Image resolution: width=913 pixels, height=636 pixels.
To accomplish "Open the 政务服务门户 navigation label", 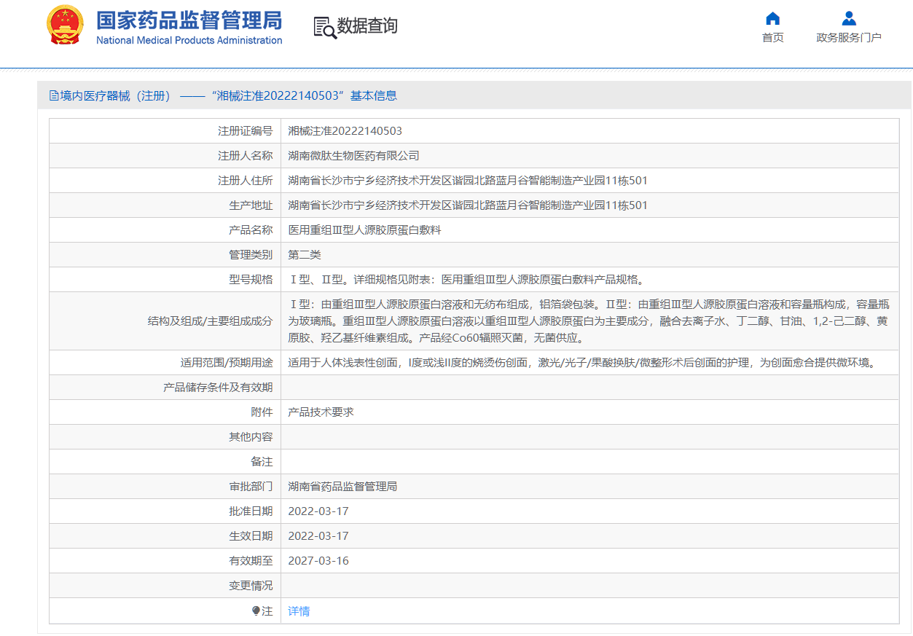I will tap(848, 38).
